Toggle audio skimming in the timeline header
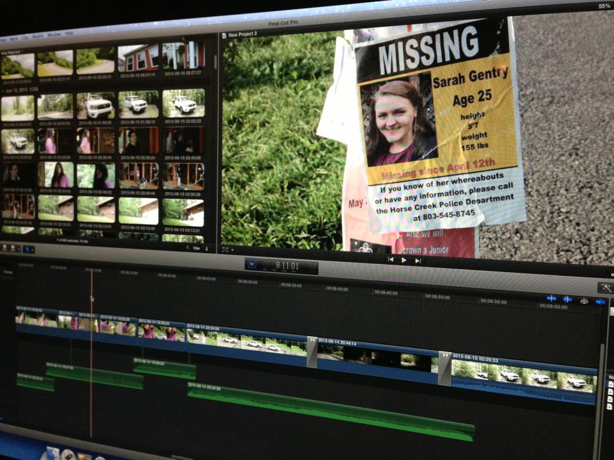Screen dimensions: 614x460 [567, 299]
